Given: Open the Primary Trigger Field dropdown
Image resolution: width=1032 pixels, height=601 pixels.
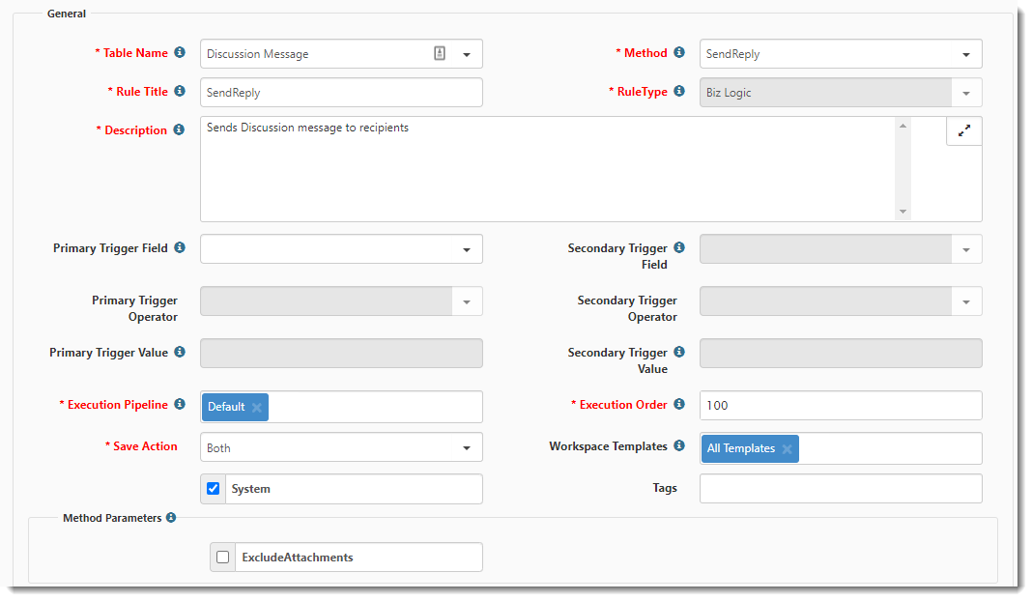Looking at the screenshot, I should tap(466, 249).
